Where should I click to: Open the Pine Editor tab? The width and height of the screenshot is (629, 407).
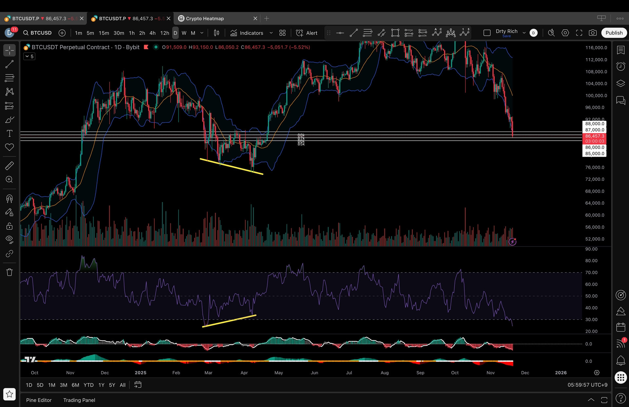click(39, 400)
